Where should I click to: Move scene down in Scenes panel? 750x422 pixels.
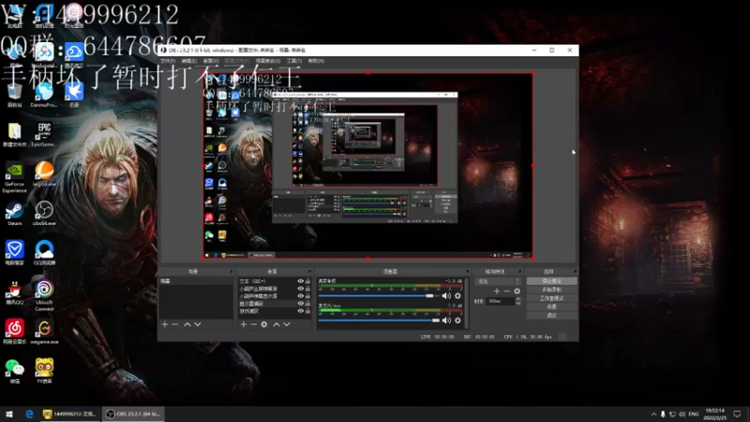pos(198,324)
